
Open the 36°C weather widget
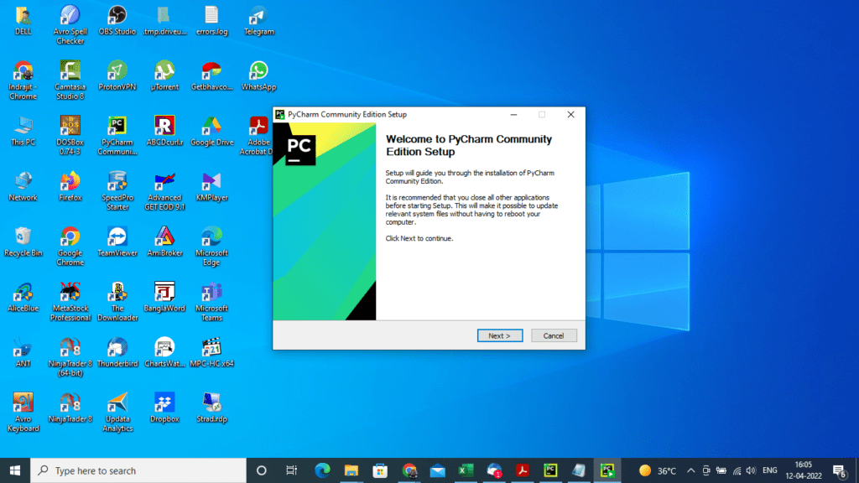(x=658, y=470)
